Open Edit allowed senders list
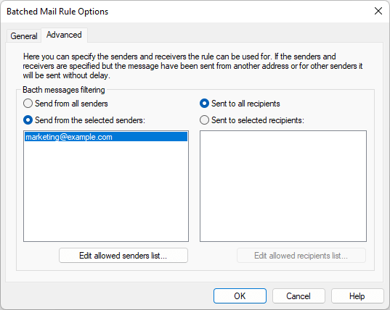Screen dimensions: 390x310 [123, 256]
